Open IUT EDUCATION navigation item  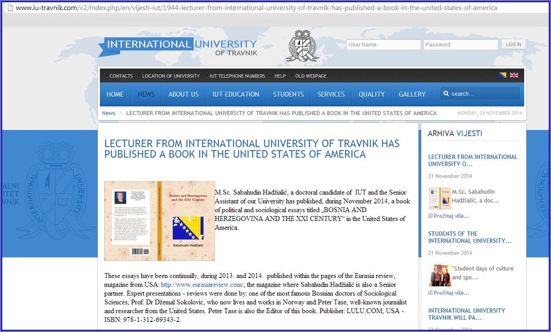(x=236, y=94)
